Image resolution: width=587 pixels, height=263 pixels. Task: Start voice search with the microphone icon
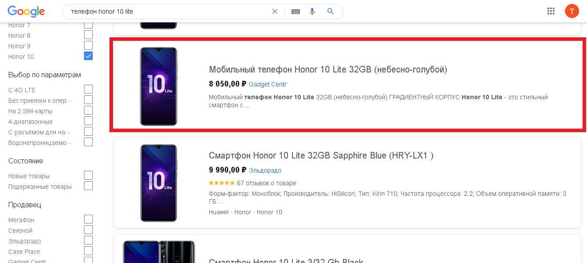(312, 11)
